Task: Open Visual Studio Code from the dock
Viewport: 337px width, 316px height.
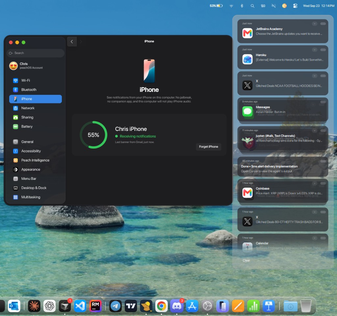Action: pos(80,306)
